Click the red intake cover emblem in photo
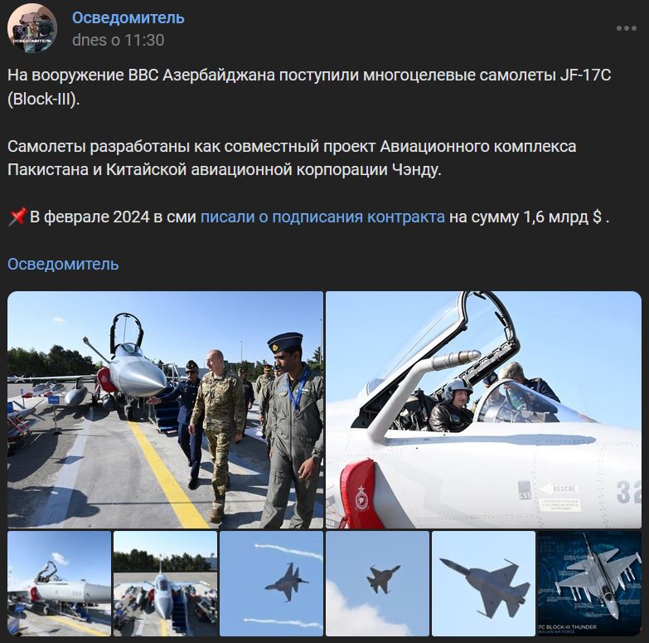The height and width of the screenshot is (643, 649). pos(361,498)
